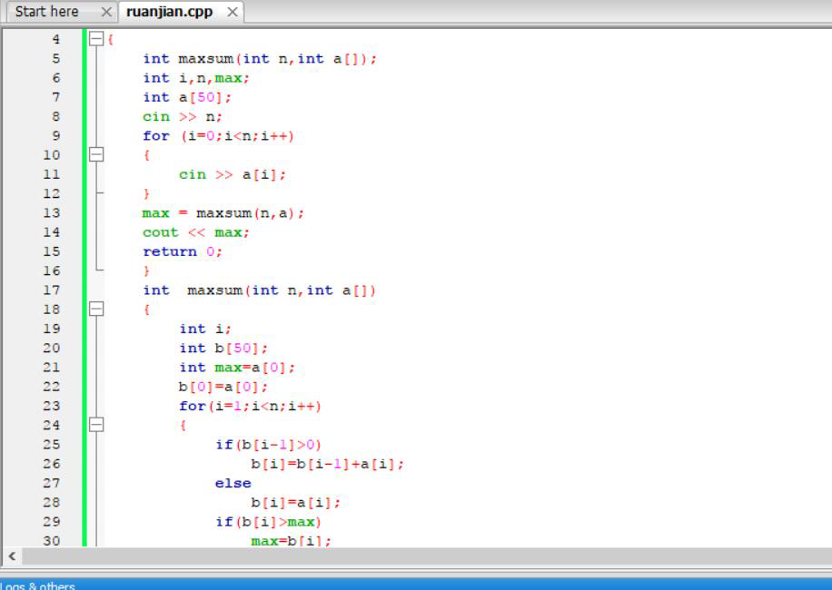Click the Logs & others panel title
This screenshot has height=590, width=832.
click(37, 585)
